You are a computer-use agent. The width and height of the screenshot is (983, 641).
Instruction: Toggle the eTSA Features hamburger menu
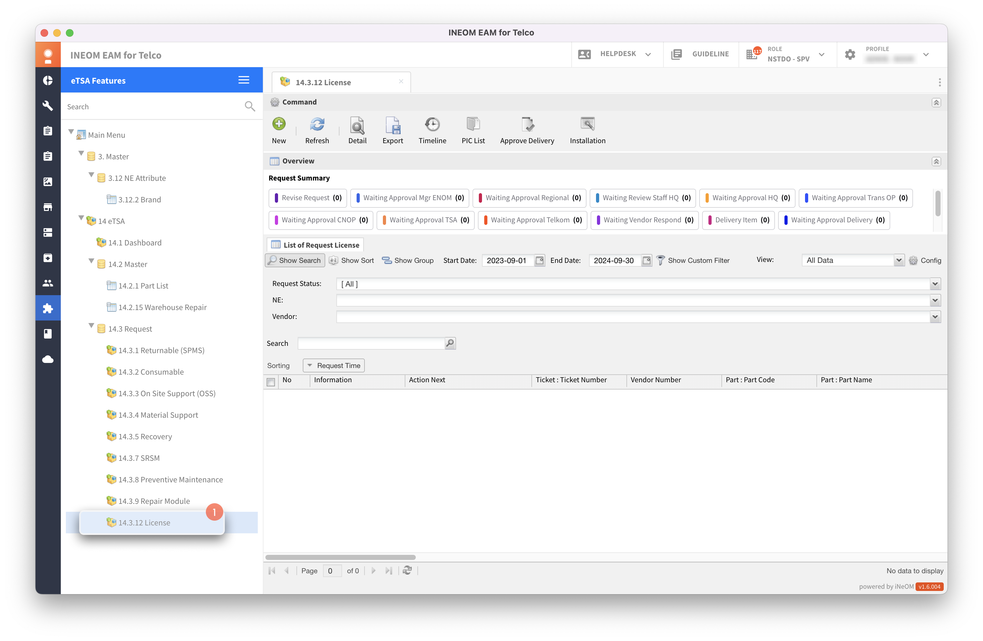244,80
